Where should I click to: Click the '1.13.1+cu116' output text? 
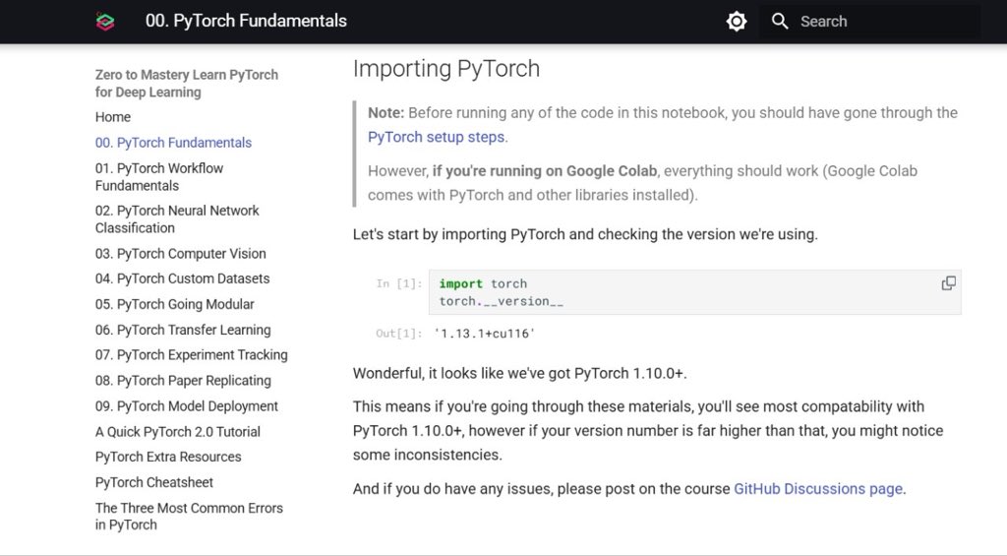[484, 334]
